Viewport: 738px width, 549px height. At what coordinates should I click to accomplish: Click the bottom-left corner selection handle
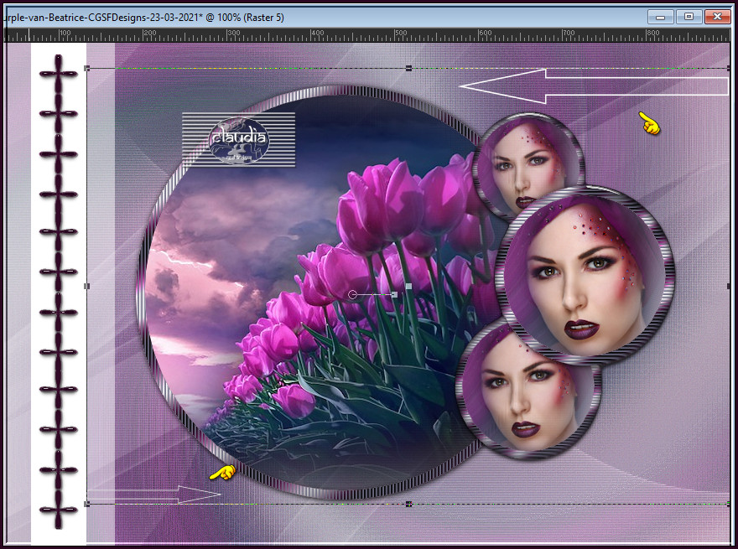click(86, 504)
